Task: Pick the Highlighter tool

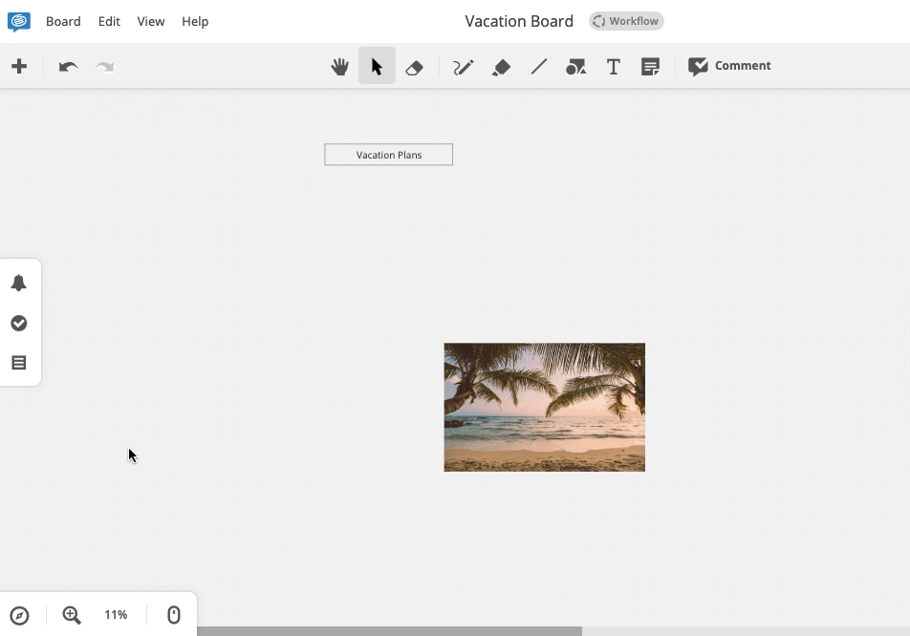Action: [501, 67]
